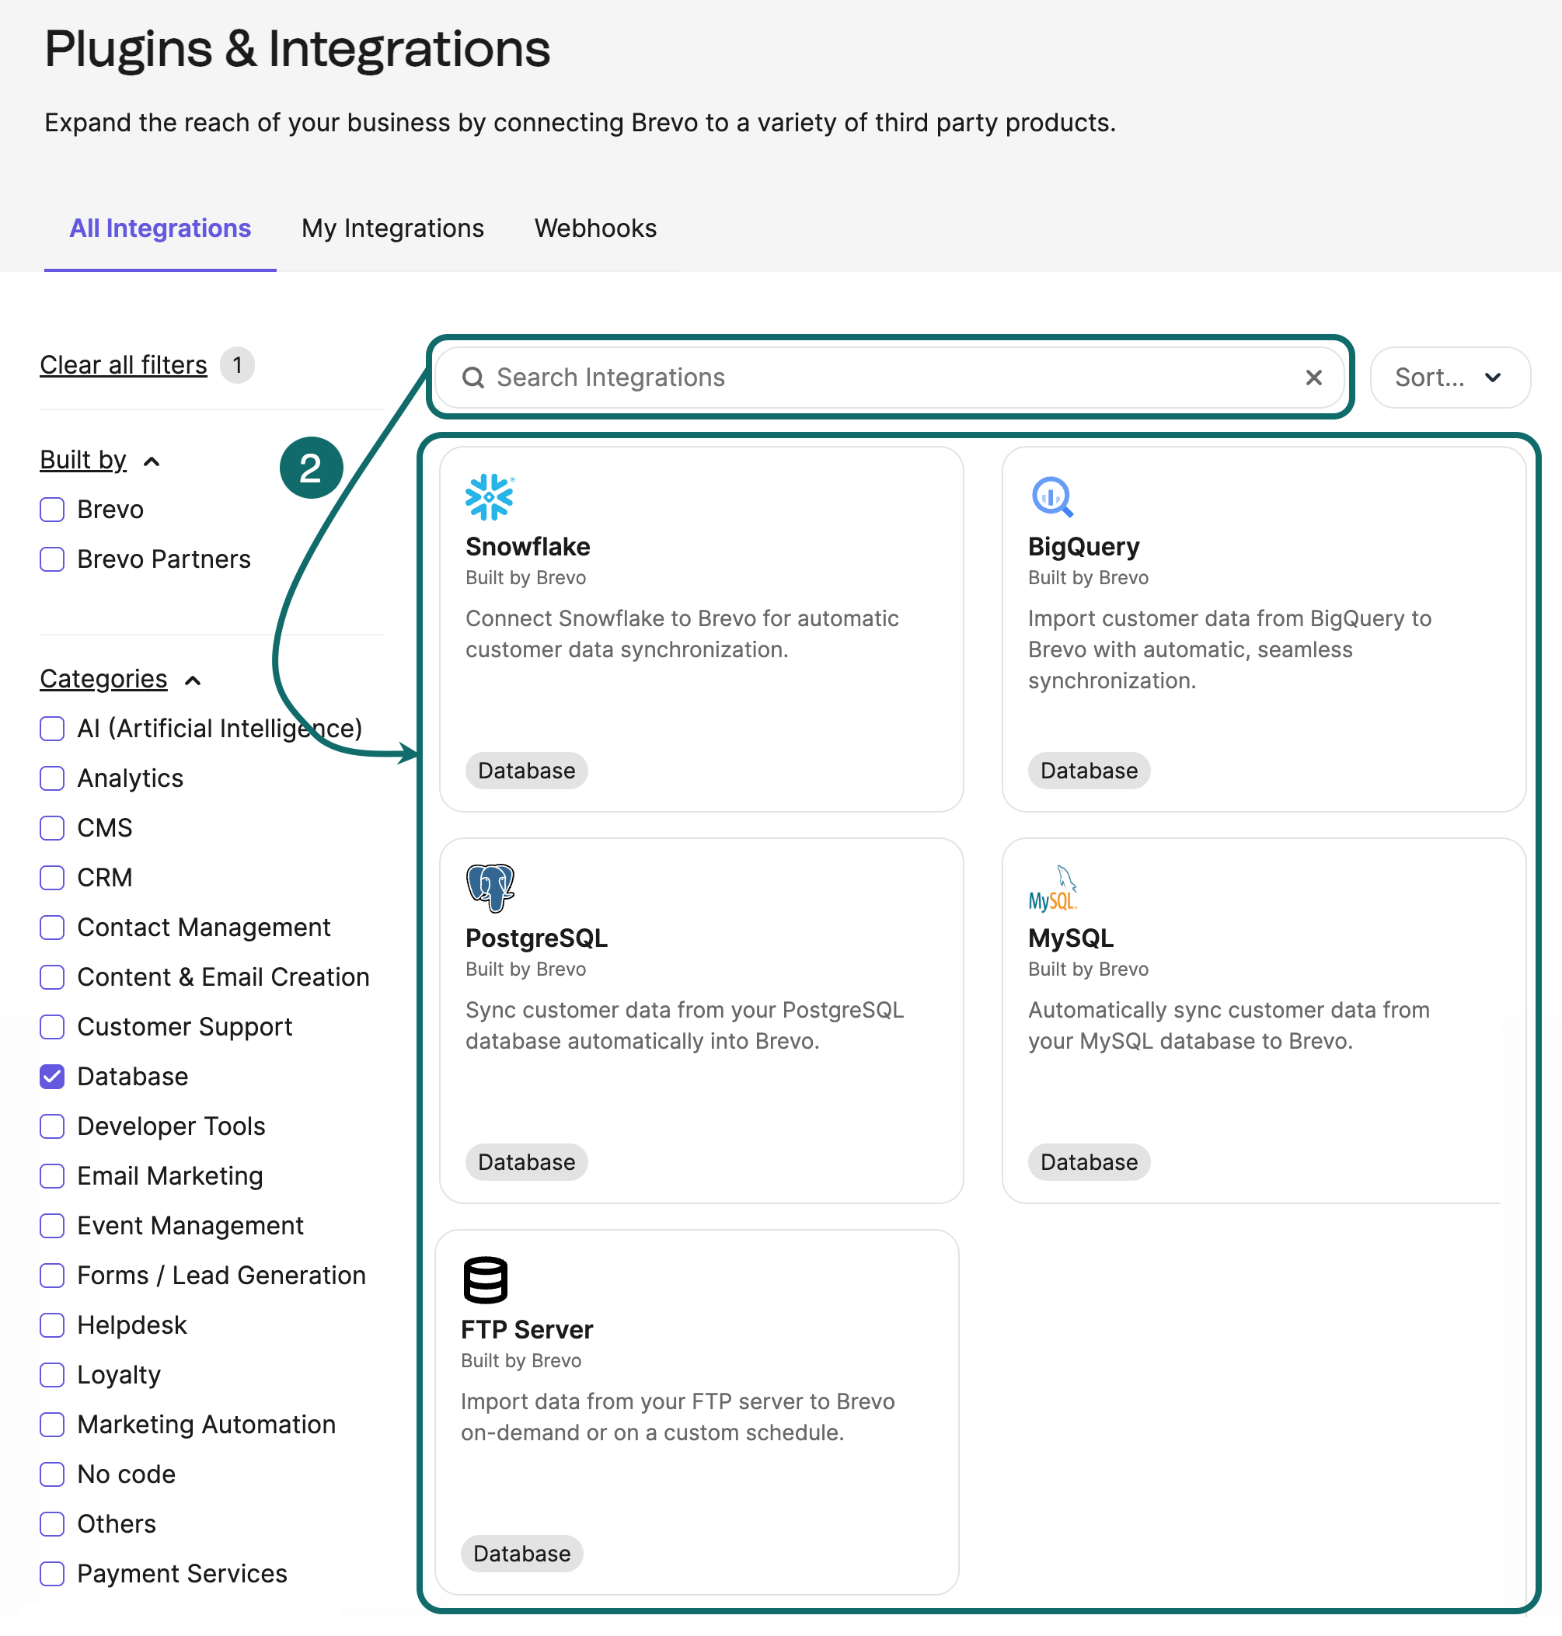
Task: Open the Webhooks tab
Action: [594, 228]
